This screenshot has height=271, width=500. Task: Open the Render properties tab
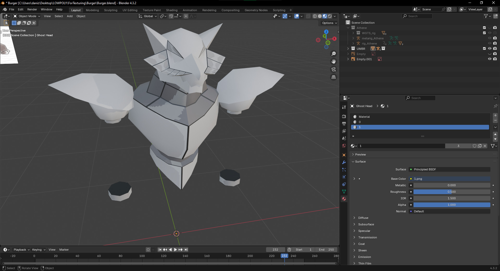(x=344, y=116)
